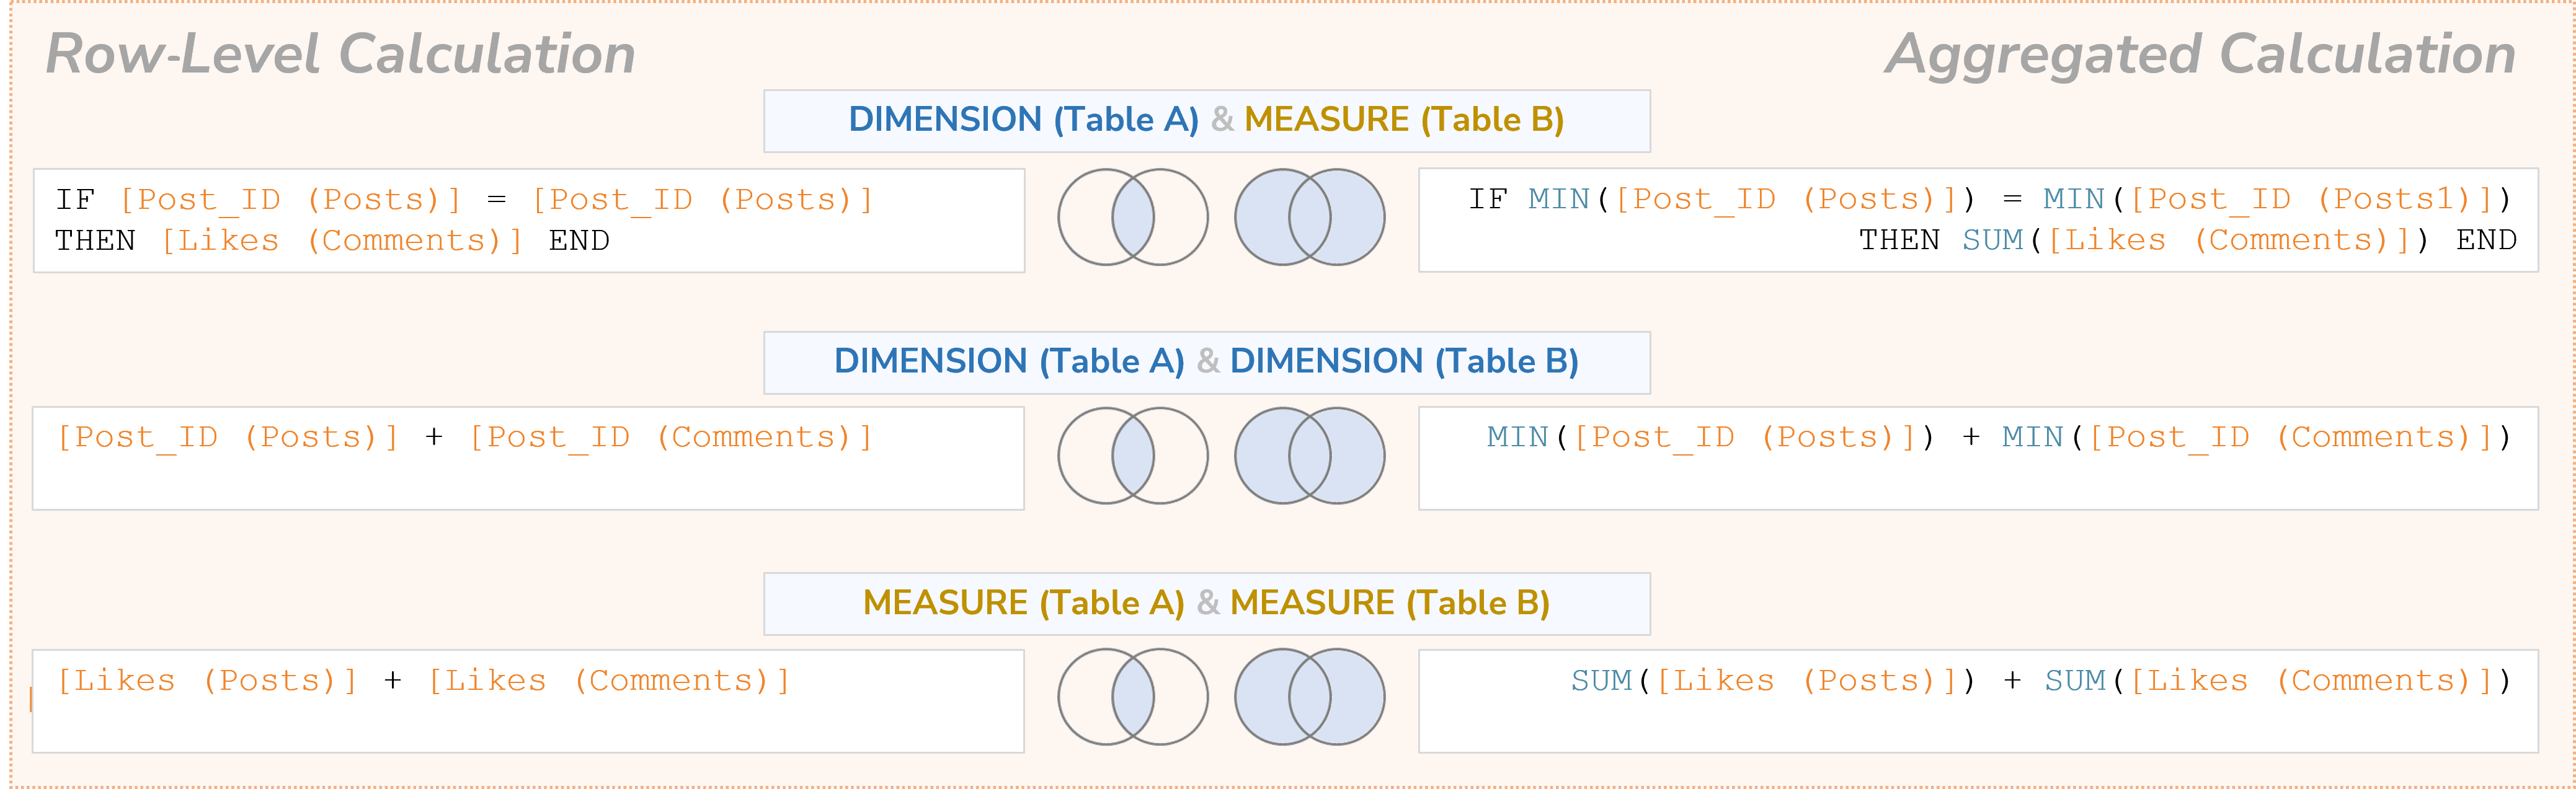Select the full-join Venn diagram in Dimension & Dimension row

(x=1310, y=456)
